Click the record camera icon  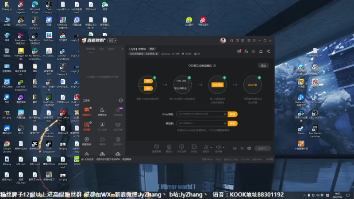(235, 148)
